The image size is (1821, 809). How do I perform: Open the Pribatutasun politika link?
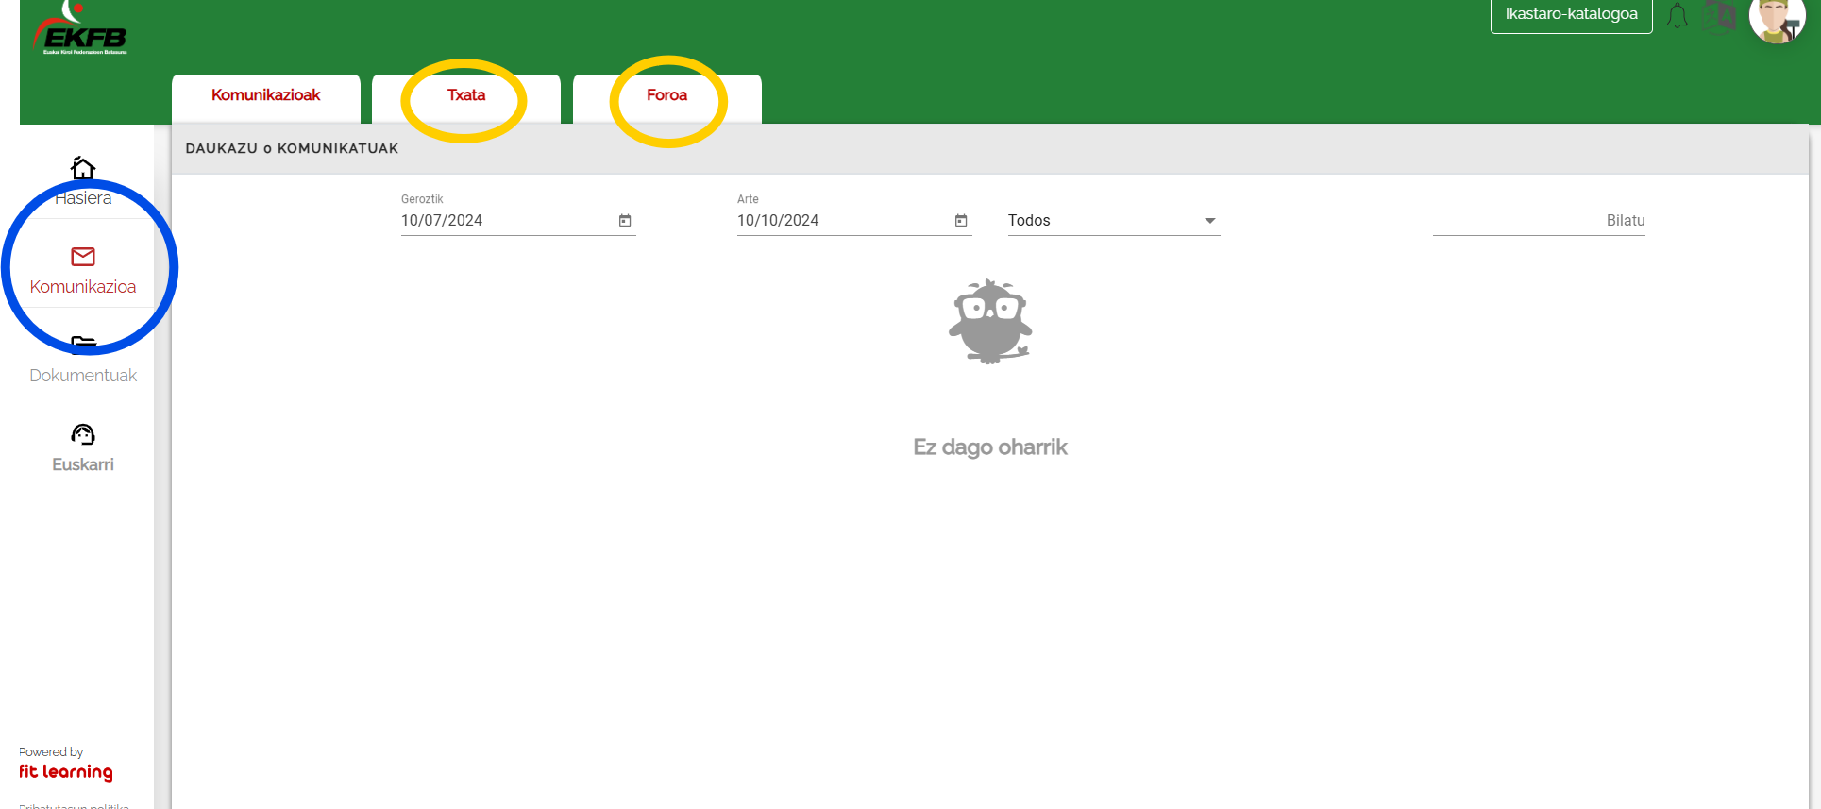[76, 805]
